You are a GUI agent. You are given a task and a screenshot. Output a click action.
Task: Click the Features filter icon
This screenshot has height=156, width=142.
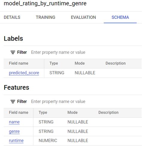coord(13,102)
